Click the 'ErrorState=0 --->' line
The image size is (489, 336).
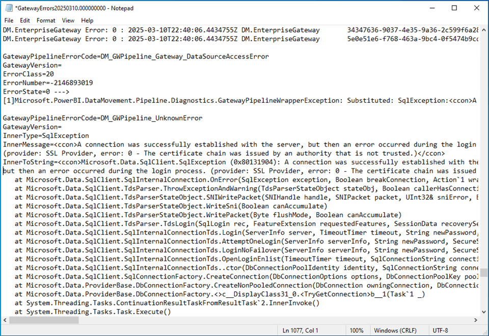click(36, 92)
